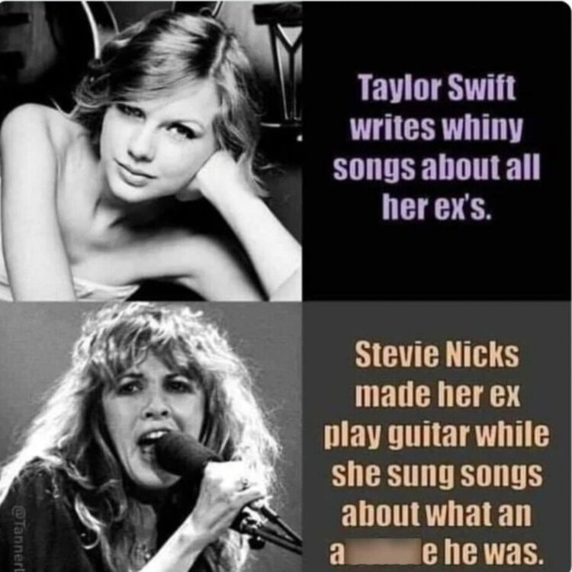Click the words "writes whiny"
Image resolution: width=572 pixels, height=572 pixels.
[x=436, y=129]
